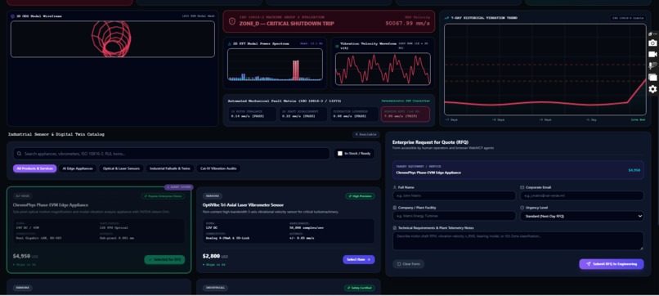Click the Vibration Velocity Waveform icon

[337, 46]
